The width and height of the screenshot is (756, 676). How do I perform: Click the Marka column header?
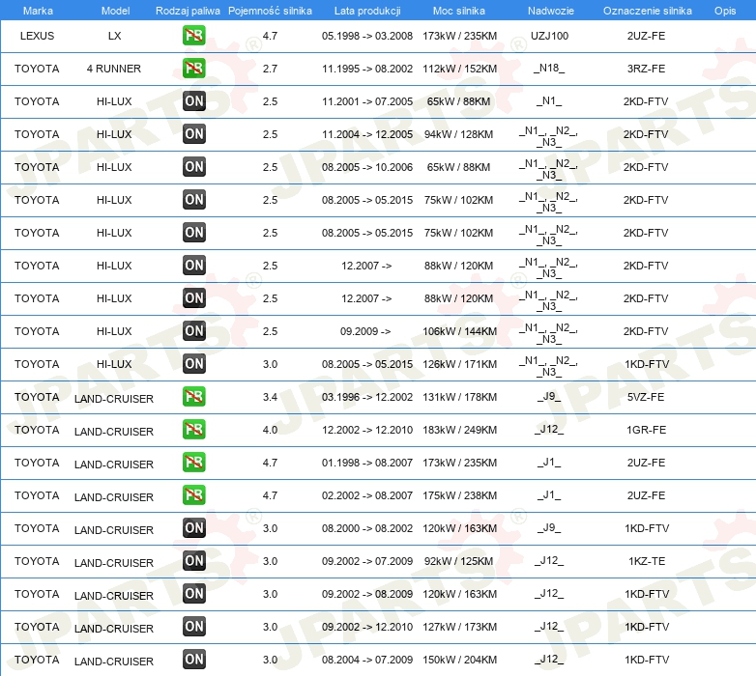click(x=38, y=10)
